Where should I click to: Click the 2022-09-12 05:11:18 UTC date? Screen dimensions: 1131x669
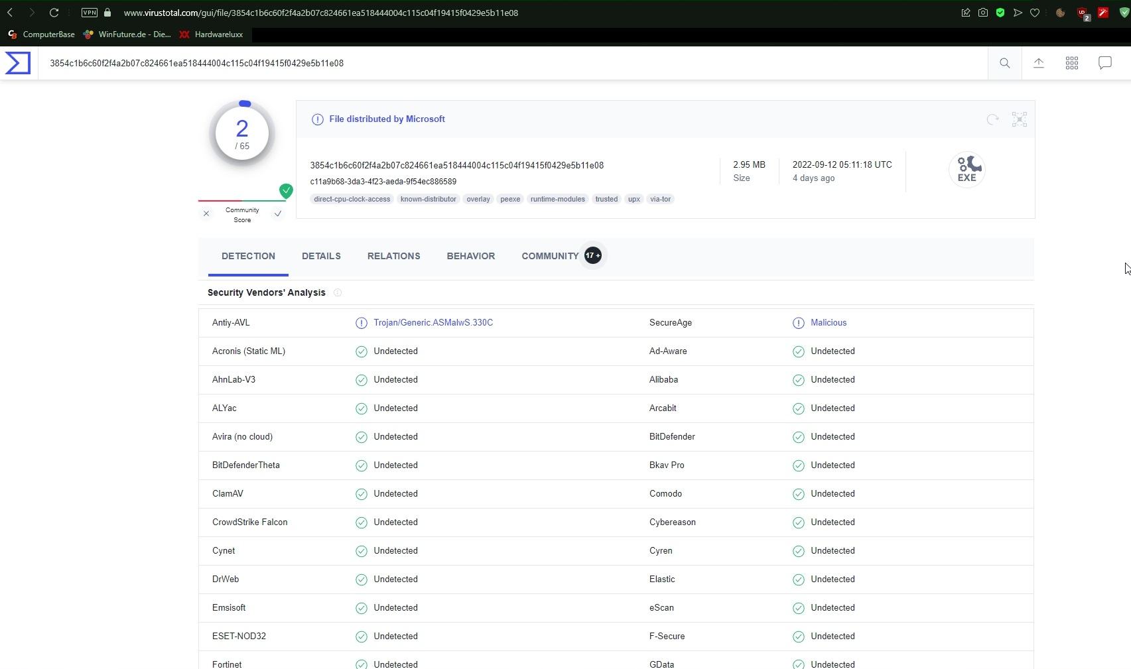[842, 164]
